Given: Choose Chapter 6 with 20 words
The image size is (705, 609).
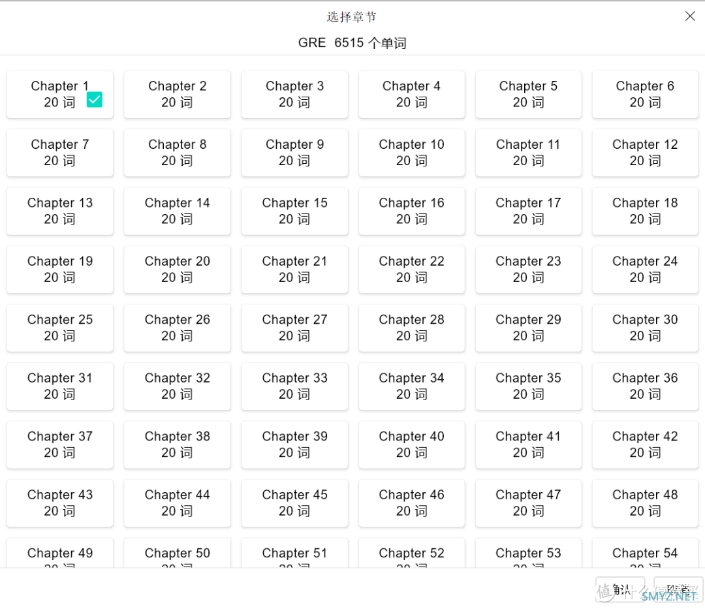Looking at the screenshot, I should pos(645,95).
